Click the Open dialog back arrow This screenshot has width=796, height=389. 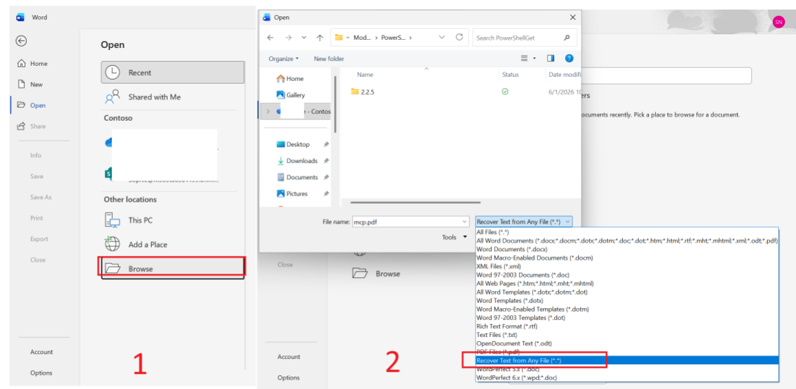click(x=271, y=38)
